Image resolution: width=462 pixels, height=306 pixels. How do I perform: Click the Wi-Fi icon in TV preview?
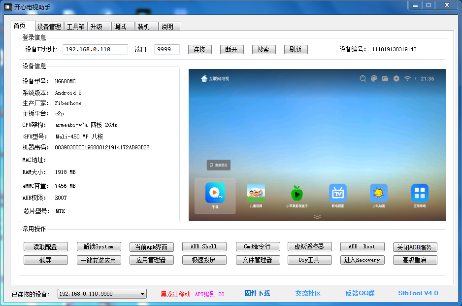(407, 78)
